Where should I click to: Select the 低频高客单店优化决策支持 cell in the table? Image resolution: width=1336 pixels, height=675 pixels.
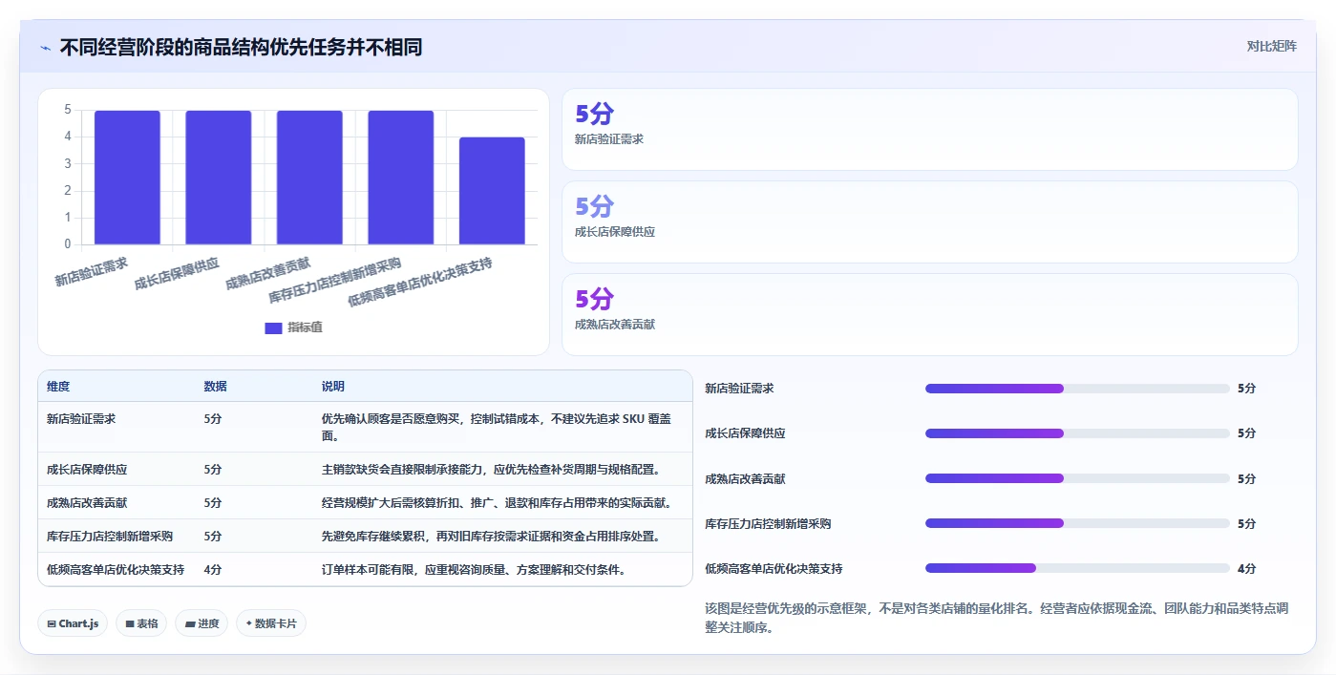116,570
